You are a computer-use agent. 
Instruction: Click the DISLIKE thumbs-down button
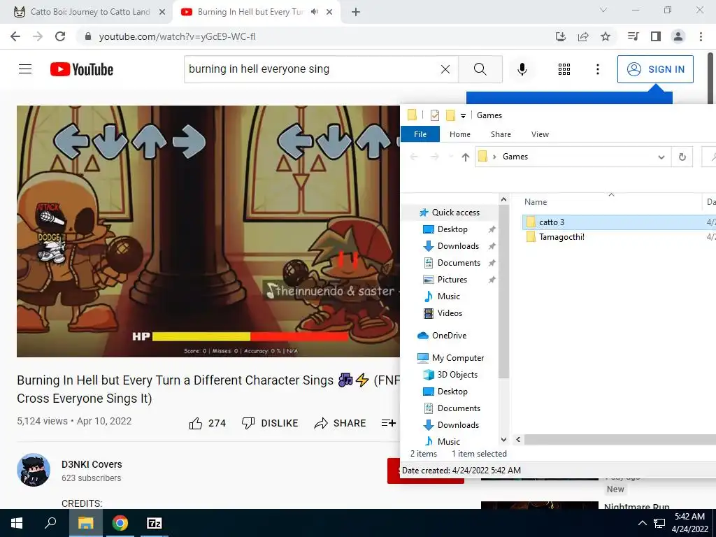click(x=270, y=423)
